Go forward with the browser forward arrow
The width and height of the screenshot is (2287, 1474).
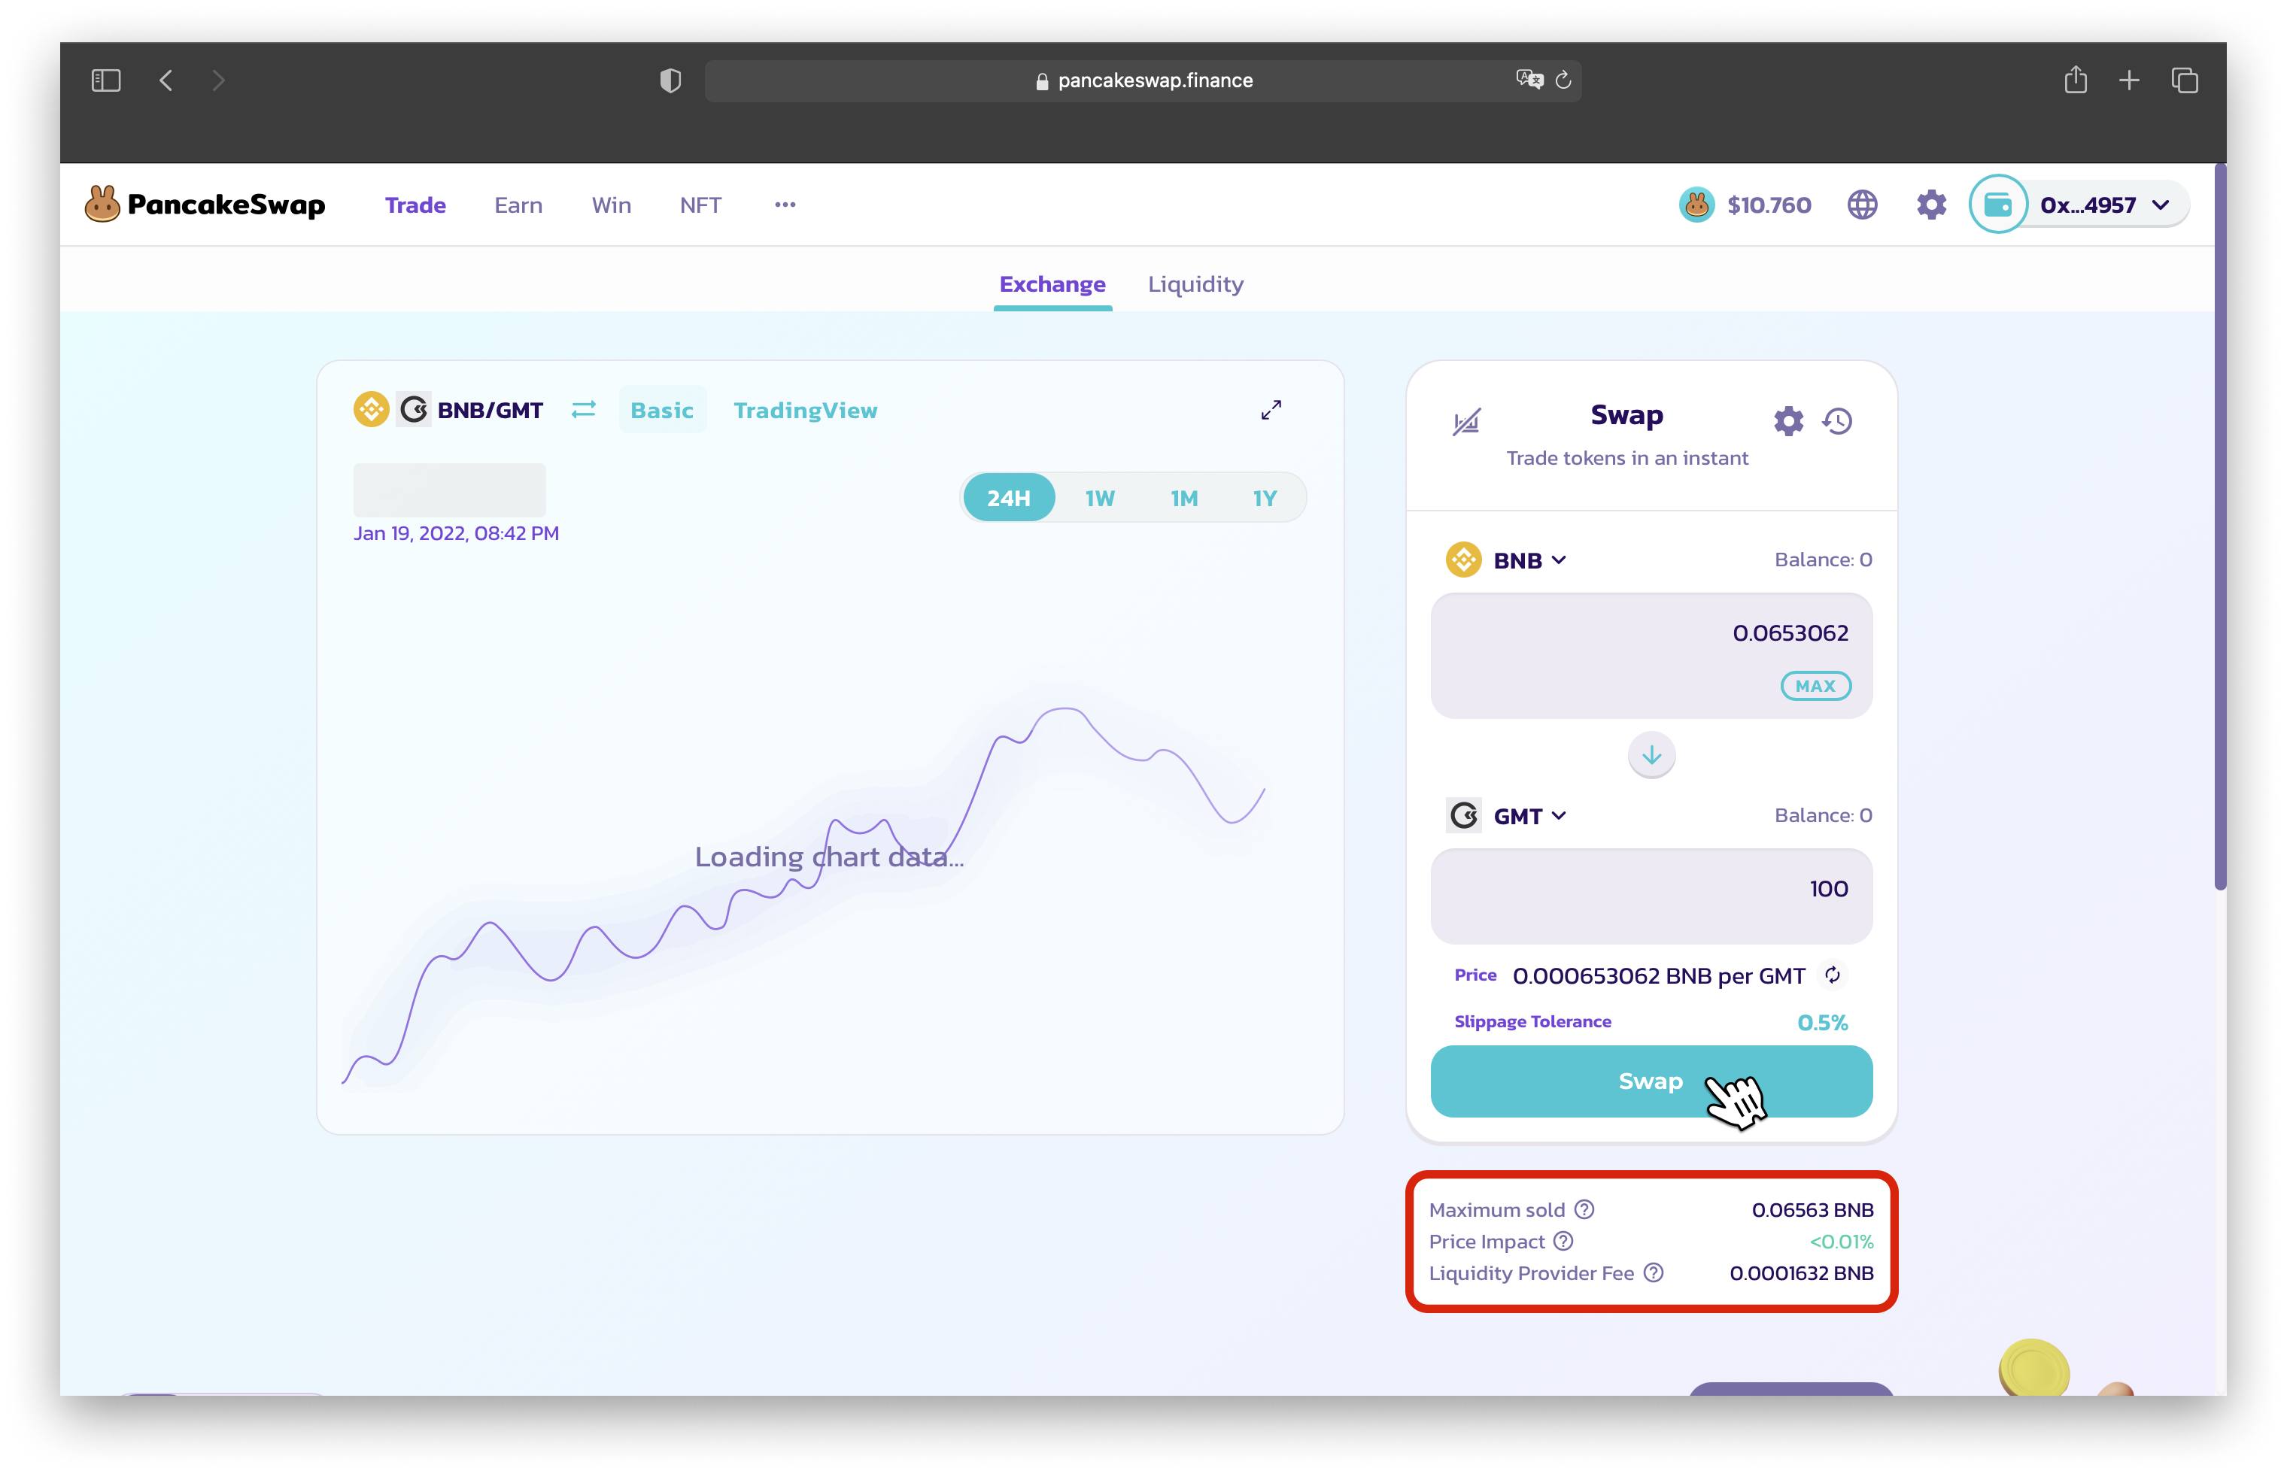218,80
